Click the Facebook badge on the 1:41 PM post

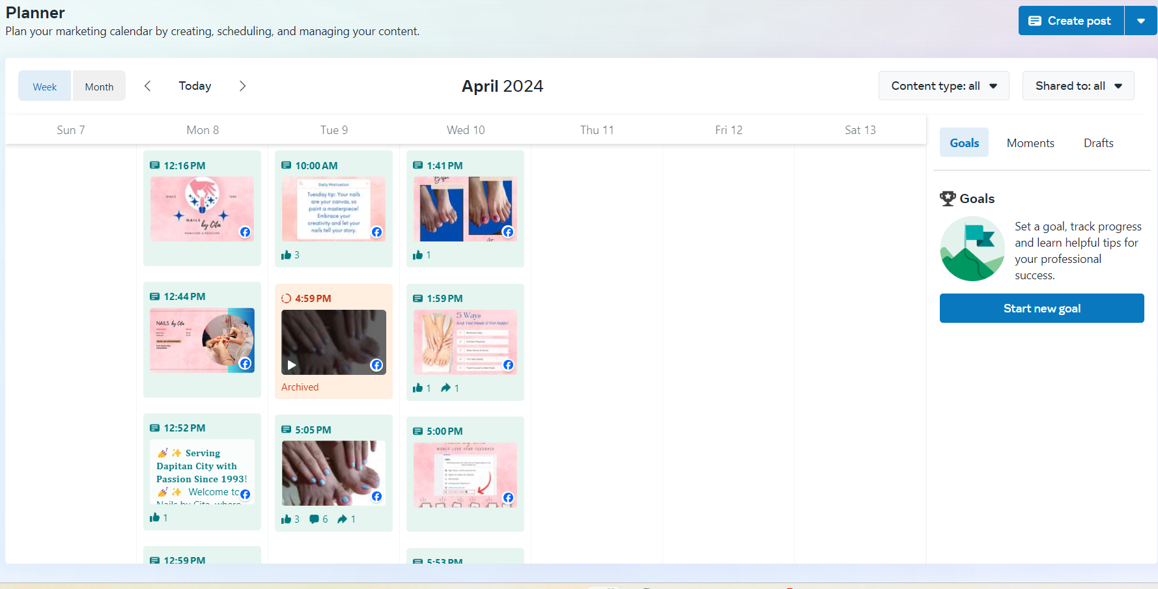click(x=508, y=232)
